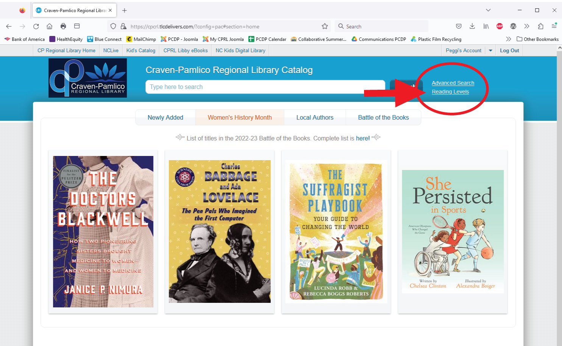The width and height of the screenshot is (562, 346).
Task: Click the Craven-Pamlico Regional Library logo
Action: 88,78
